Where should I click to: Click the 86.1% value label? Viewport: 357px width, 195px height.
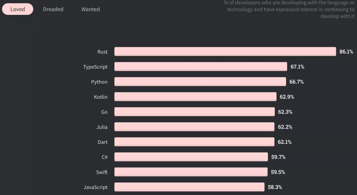click(x=346, y=52)
